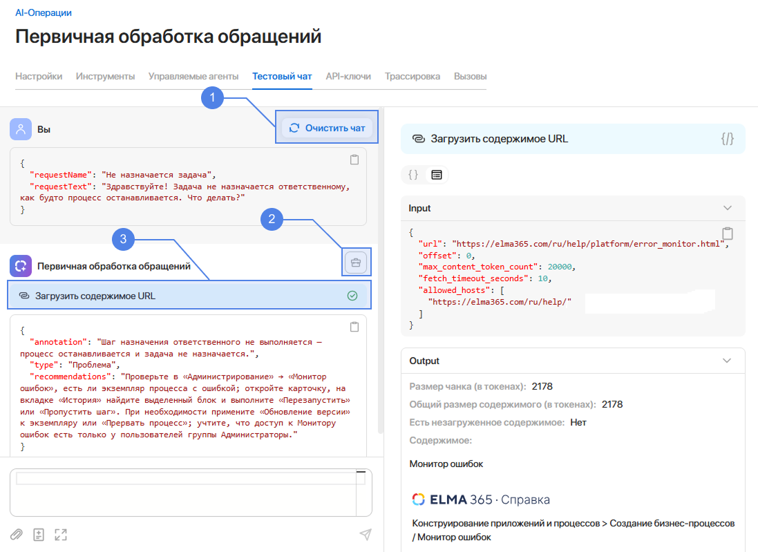Copy Input JSON with the clipboard icon
Viewport: 758px width, 552px height.
(728, 234)
